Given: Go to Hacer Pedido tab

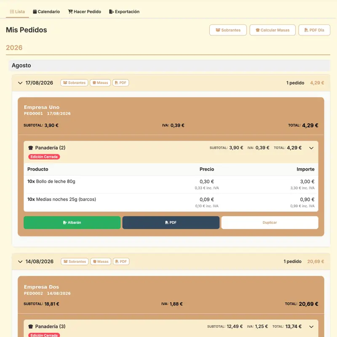Looking at the screenshot, I should [85, 12].
